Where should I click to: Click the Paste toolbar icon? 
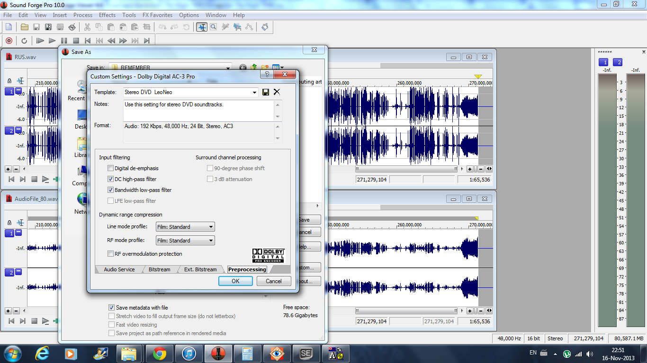tap(111, 27)
